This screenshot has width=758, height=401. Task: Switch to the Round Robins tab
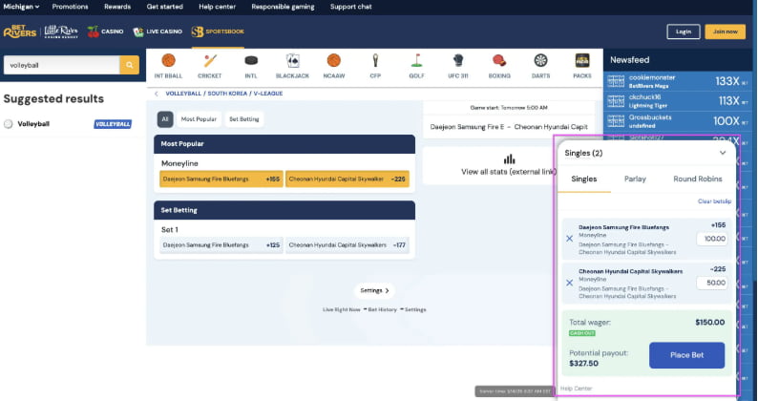pyautogui.click(x=698, y=179)
